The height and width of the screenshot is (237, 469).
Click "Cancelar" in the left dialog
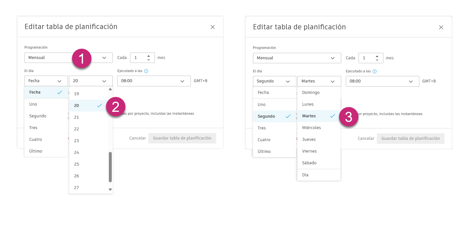(137, 138)
